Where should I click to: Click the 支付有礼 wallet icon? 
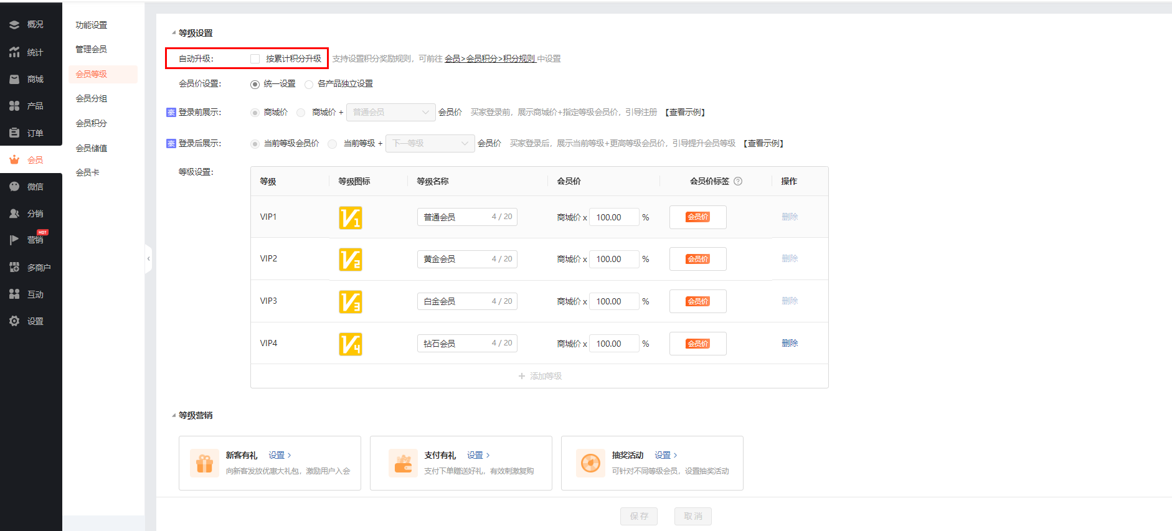[x=403, y=463]
